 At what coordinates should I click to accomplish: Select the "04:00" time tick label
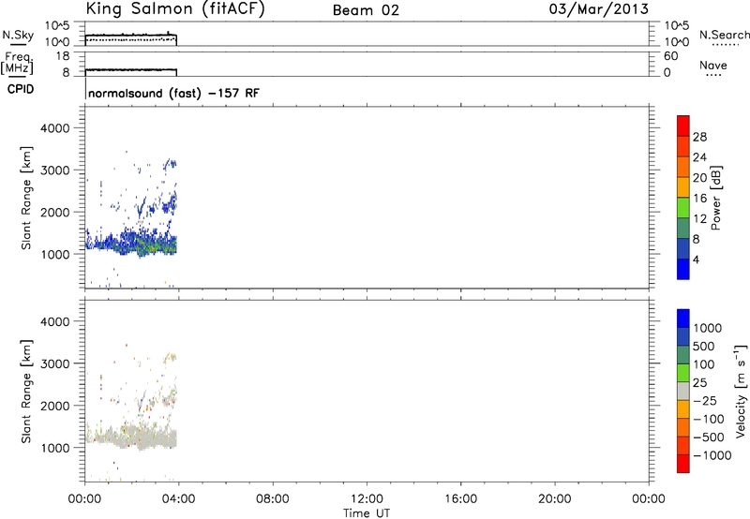click(179, 499)
